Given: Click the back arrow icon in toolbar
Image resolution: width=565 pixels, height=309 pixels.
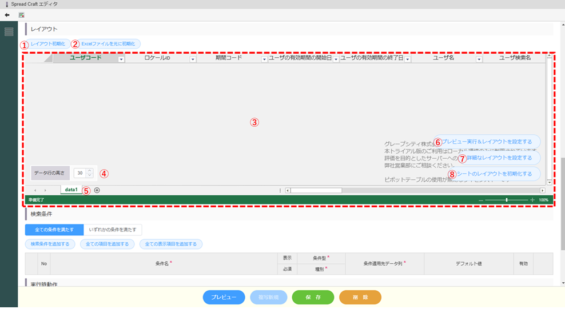Looking at the screenshot, I should coord(7,15).
